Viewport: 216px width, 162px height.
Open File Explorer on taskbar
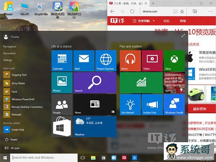tap(93, 158)
